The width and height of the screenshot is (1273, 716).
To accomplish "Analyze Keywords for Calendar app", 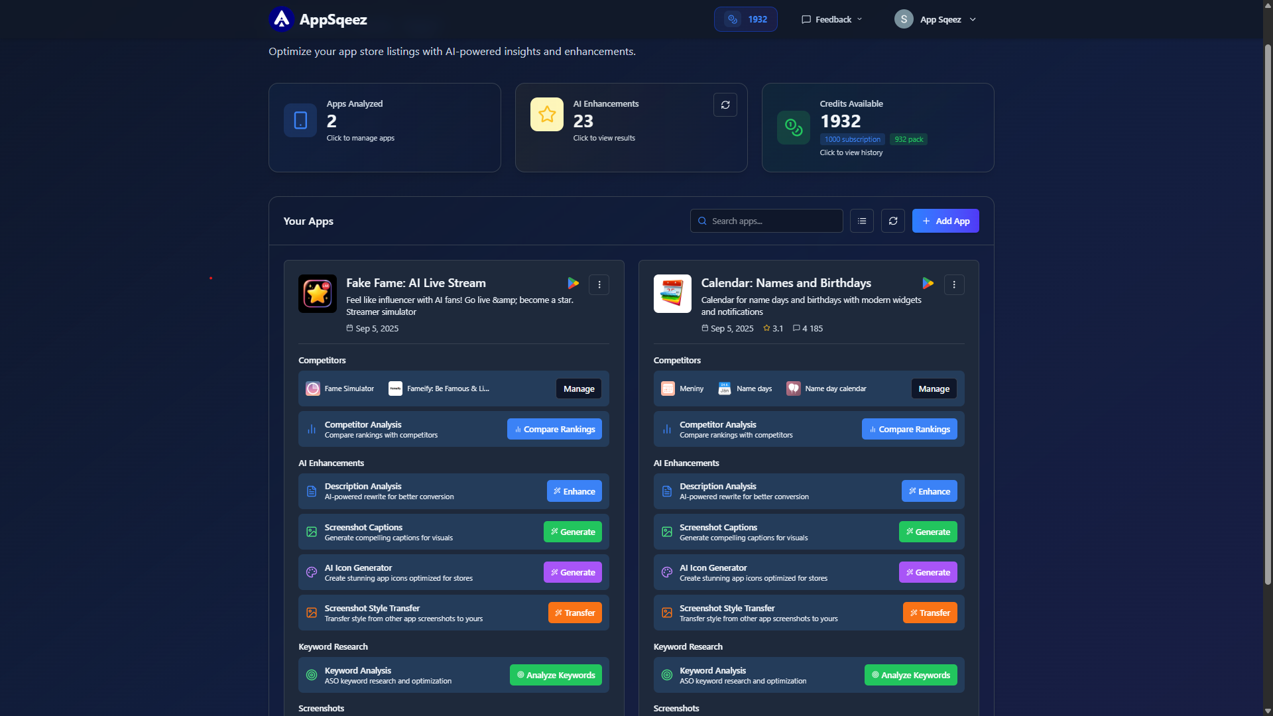I will coord(911,675).
